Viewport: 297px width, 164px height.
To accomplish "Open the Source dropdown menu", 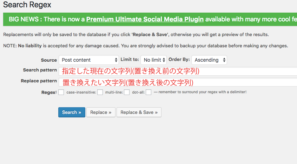I will pos(88,60).
